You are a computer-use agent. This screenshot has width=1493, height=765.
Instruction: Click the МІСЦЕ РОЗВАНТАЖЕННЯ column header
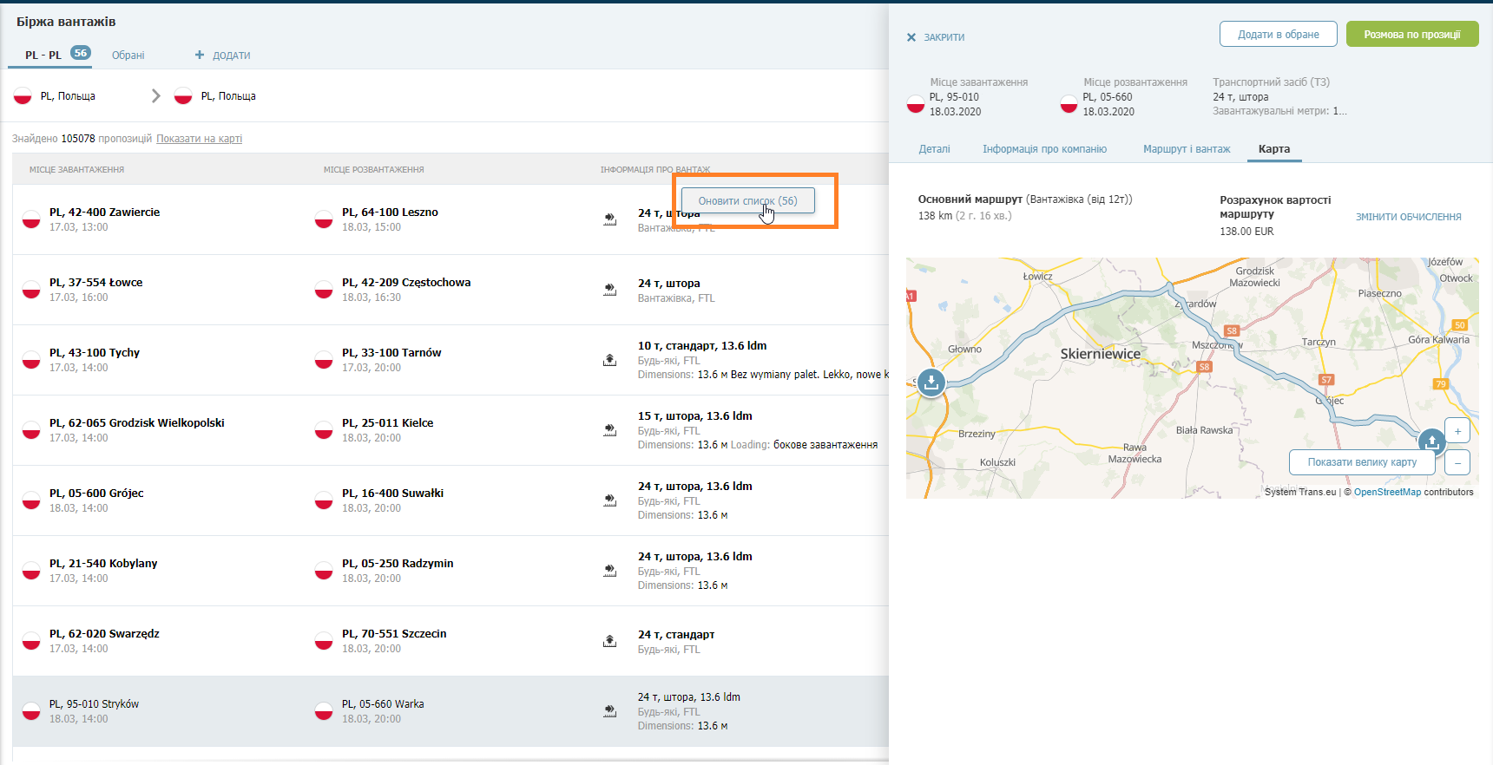pos(373,170)
